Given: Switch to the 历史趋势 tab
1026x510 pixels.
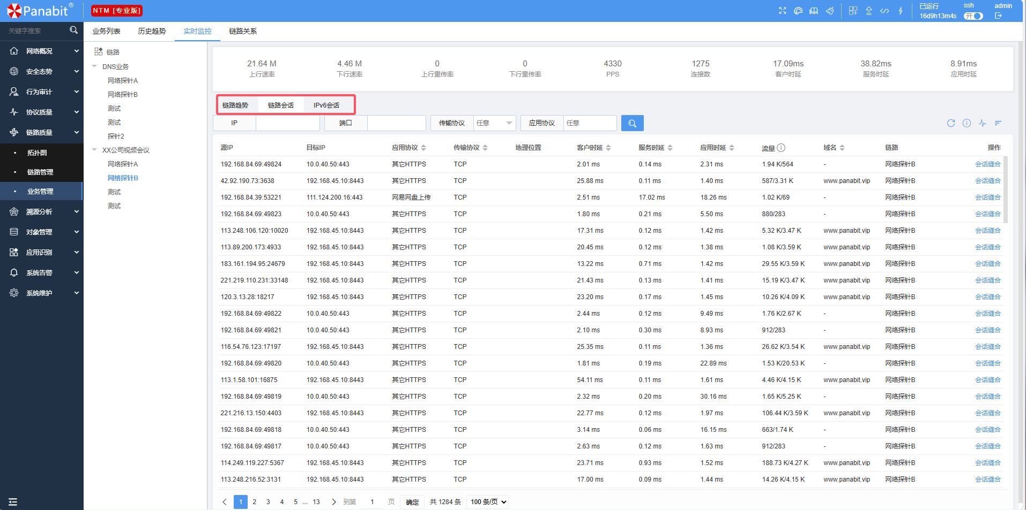Looking at the screenshot, I should (152, 31).
